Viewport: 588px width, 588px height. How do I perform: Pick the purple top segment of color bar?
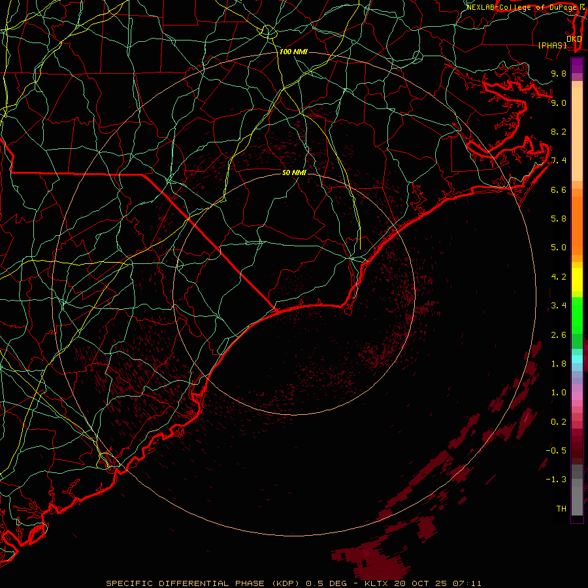tap(577, 65)
